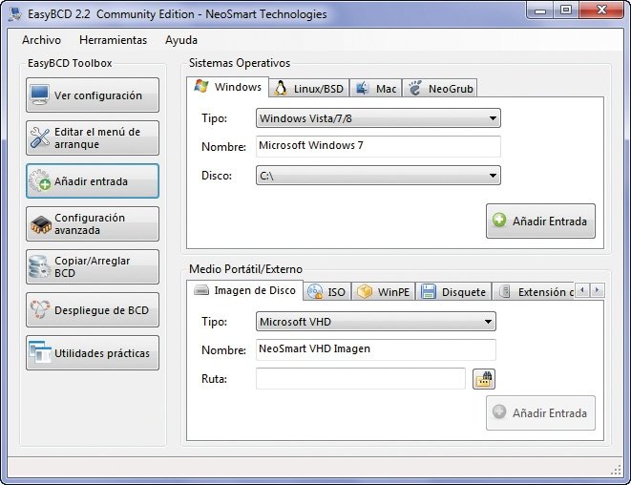Click the browse folder icon beside Ruta
Screen dimensions: 631x485
tap(484, 379)
